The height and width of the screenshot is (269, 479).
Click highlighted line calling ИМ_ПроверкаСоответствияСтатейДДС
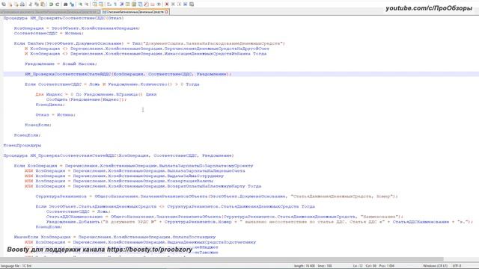coord(128,74)
